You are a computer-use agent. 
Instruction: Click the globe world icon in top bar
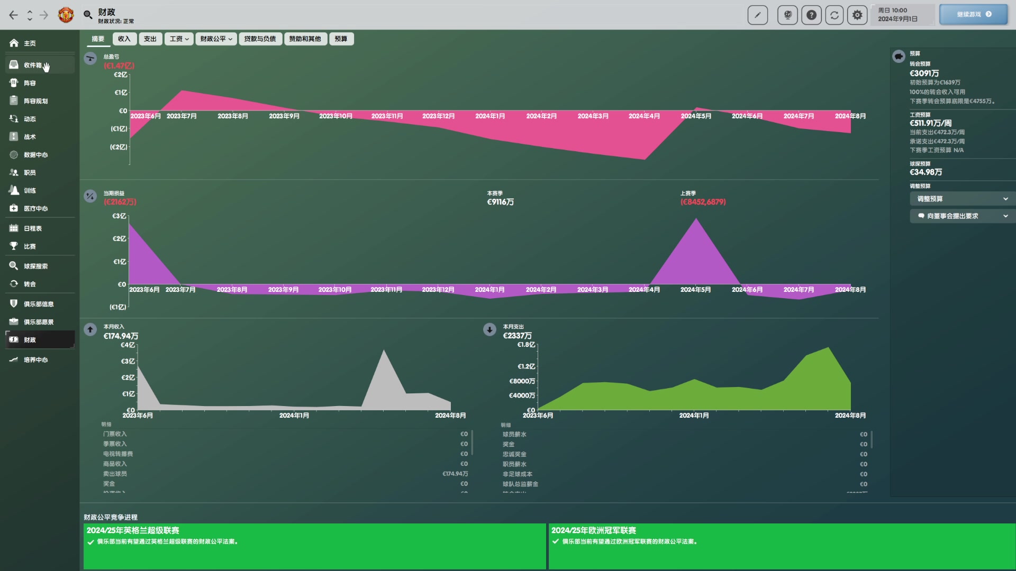coord(787,15)
